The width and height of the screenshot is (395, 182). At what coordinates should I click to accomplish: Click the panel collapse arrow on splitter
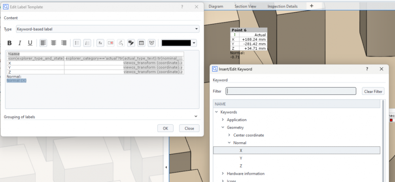166,167
